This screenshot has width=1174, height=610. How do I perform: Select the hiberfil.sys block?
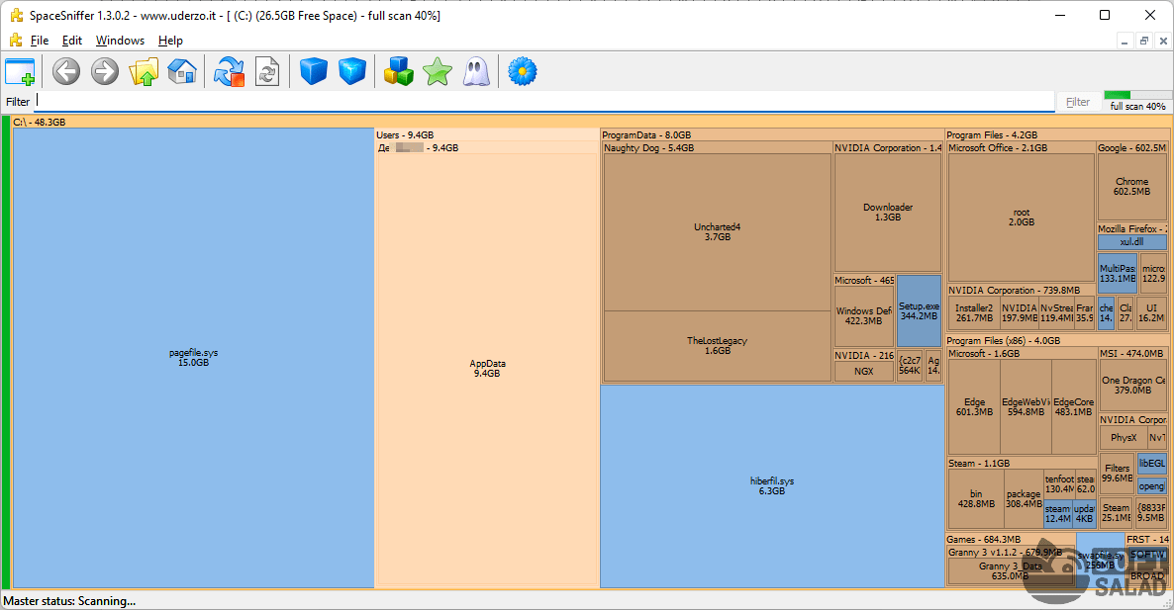click(772, 486)
